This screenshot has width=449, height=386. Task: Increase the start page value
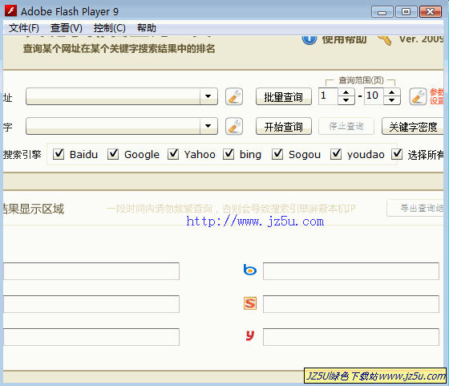tap(346, 92)
